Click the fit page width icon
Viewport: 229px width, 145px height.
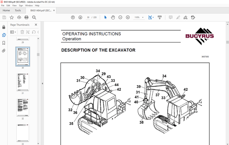point(150,17)
